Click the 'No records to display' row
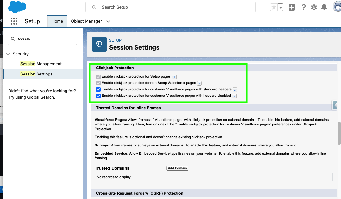341x199 pixels. 213,177
